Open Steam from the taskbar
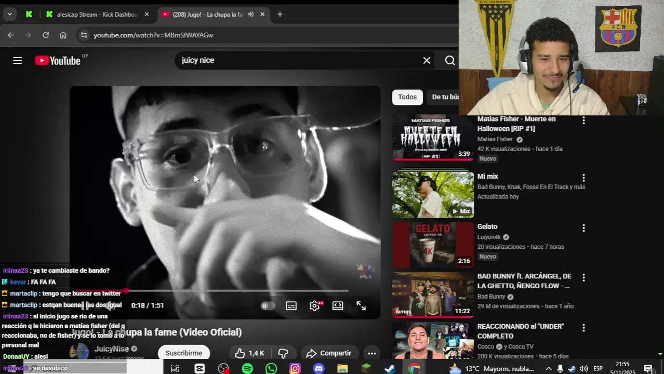 pyautogui.click(x=390, y=369)
